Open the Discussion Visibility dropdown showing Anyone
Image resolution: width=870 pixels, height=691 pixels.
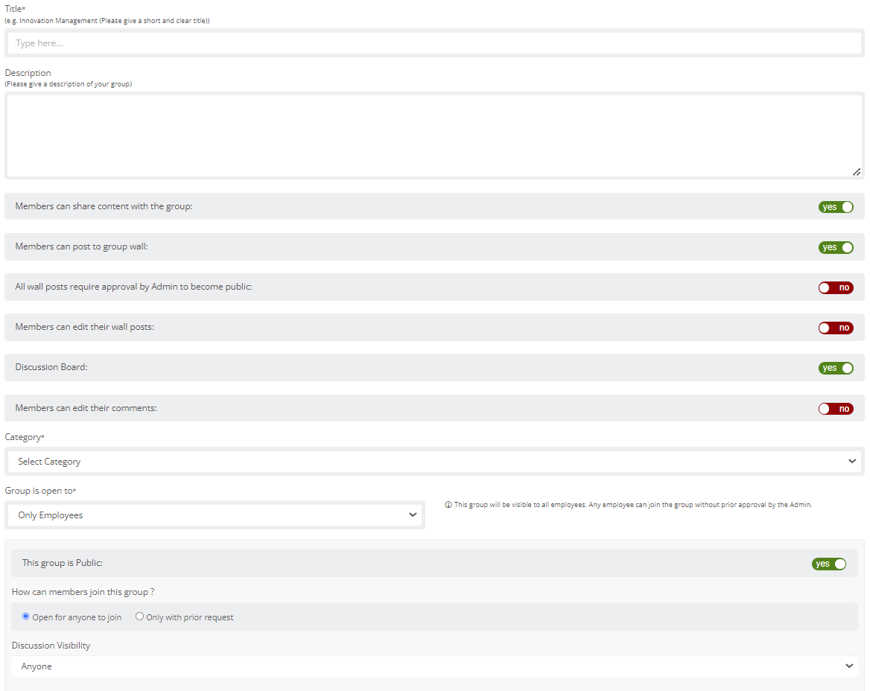(434, 666)
